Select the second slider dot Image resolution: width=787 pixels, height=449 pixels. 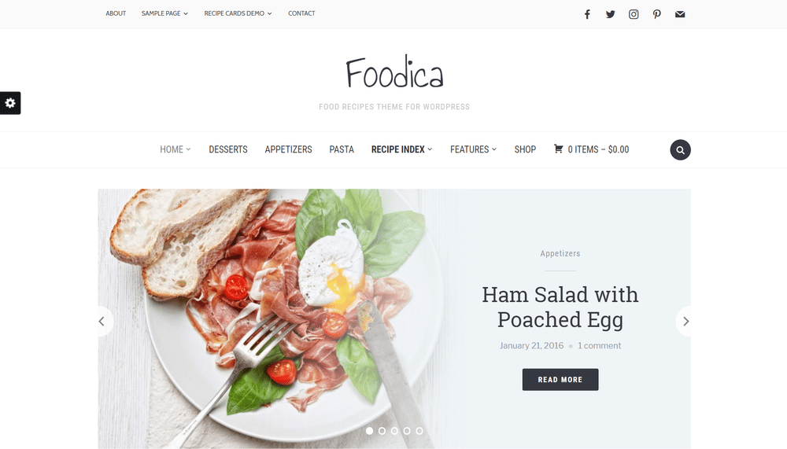pos(382,430)
